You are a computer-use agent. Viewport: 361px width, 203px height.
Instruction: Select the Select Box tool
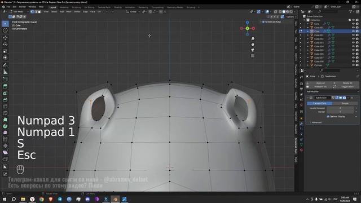[x=5, y=24]
